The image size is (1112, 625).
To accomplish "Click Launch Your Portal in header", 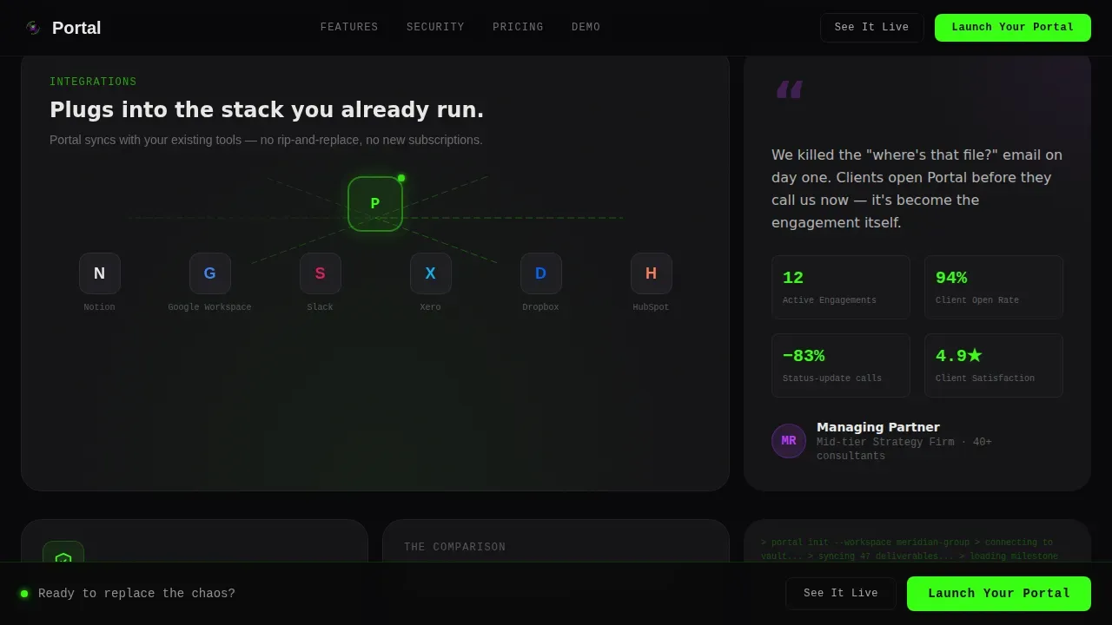I will (1013, 28).
